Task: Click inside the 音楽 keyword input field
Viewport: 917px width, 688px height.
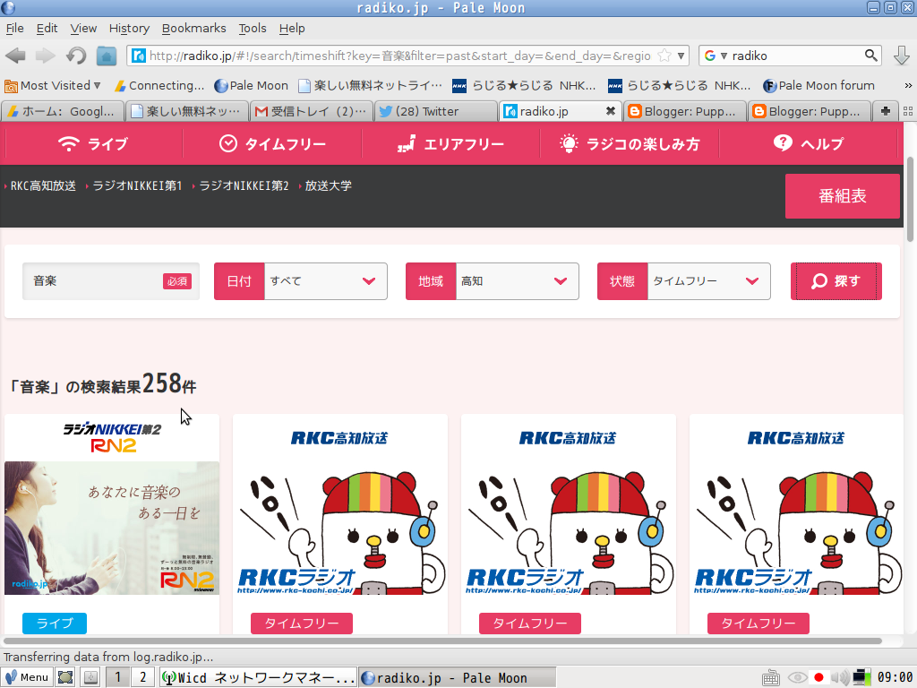Action: [90, 280]
